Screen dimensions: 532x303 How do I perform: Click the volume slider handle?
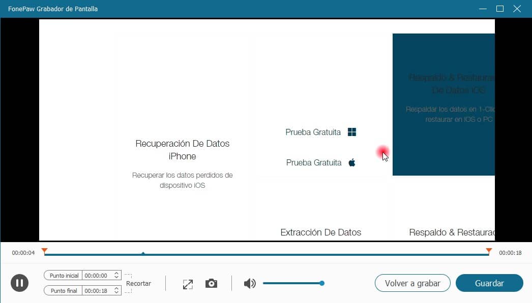321,283
